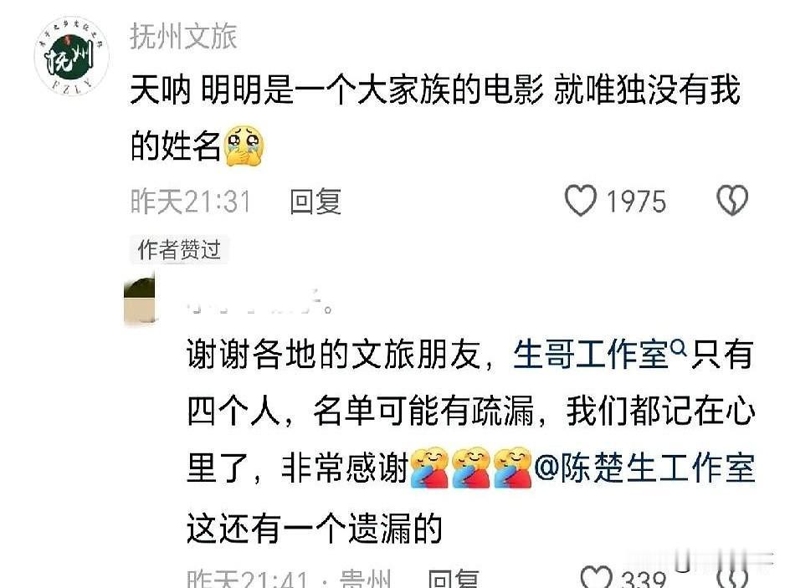
Task: Tap the first hugging emoji in reply
Action: (x=430, y=468)
